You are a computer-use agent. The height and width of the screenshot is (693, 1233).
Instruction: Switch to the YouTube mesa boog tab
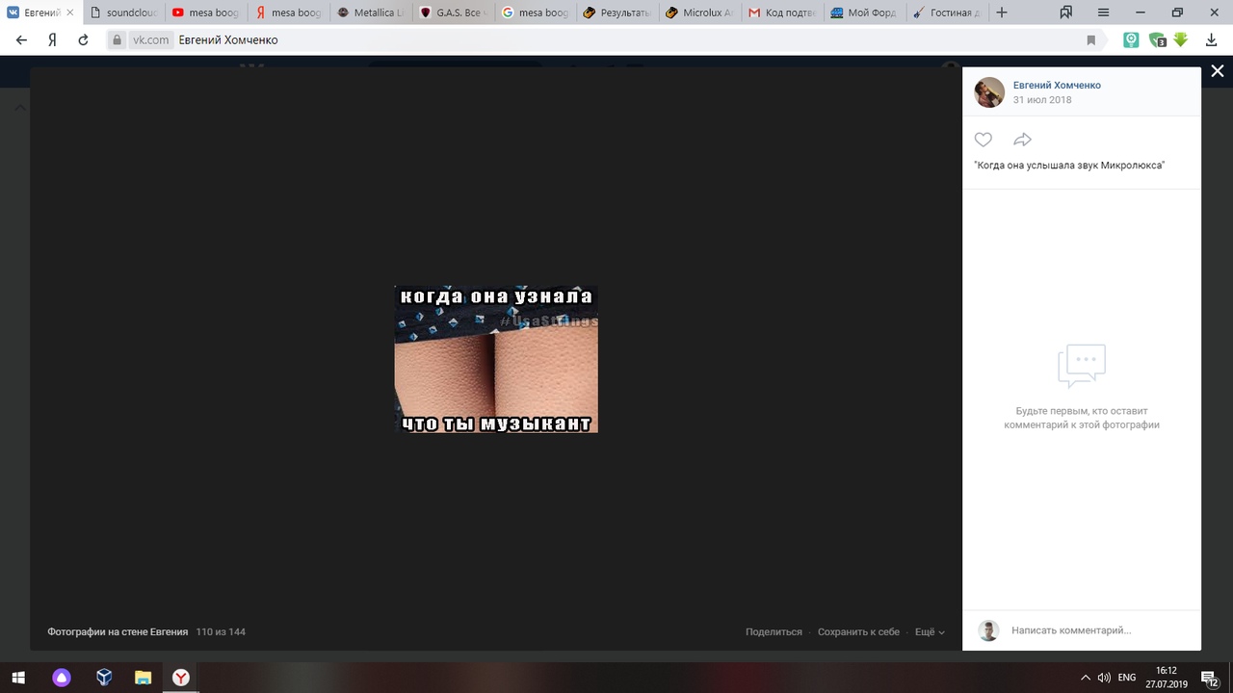click(x=205, y=13)
